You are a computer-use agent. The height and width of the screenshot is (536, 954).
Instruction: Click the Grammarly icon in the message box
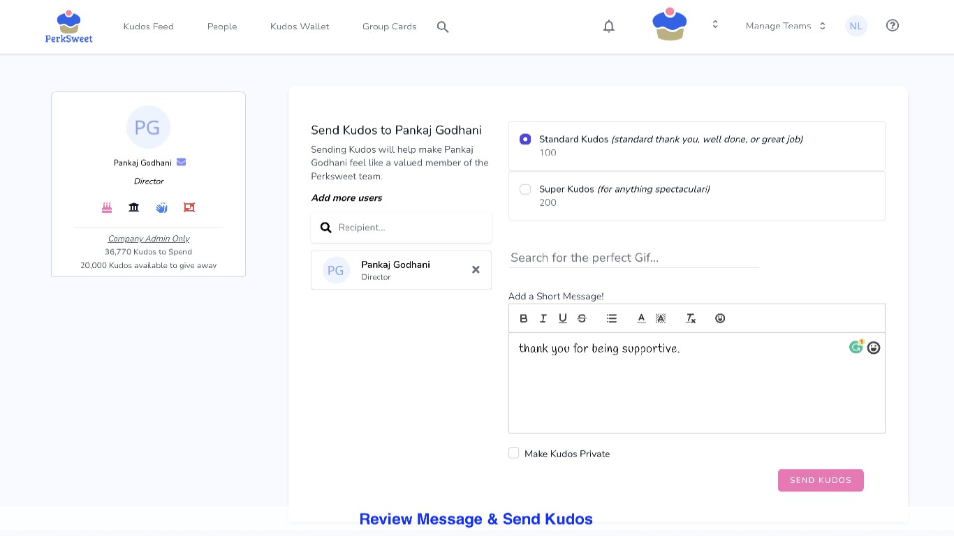pyautogui.click(x=856, y=347)
